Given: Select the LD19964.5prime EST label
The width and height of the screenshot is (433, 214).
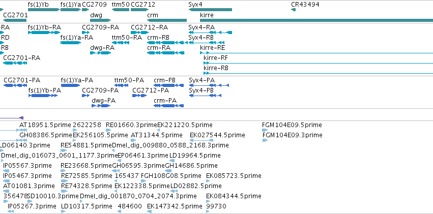Looking at the screenshot, I should 195,156.
